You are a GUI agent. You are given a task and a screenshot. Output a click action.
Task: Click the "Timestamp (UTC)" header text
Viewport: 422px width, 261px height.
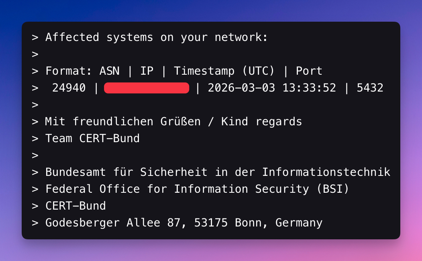point(224,71)
